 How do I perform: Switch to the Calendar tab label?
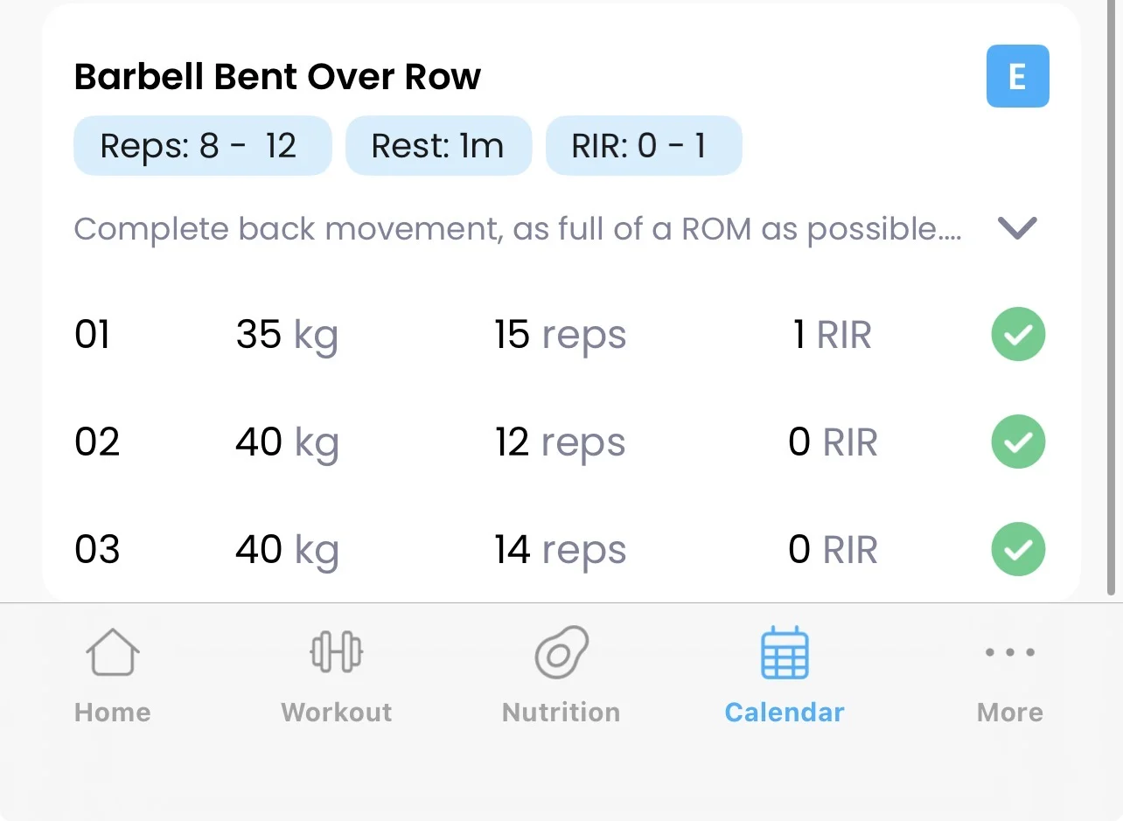pos(785,713)
